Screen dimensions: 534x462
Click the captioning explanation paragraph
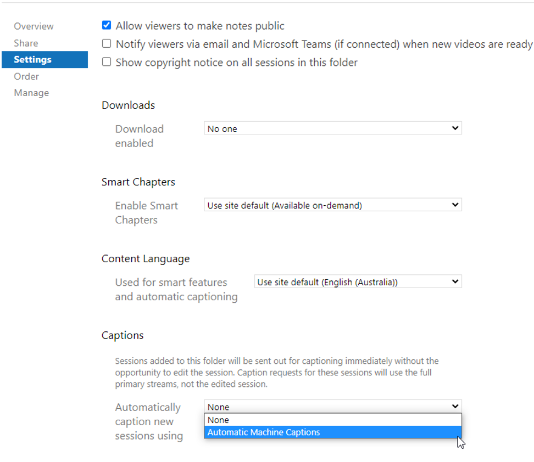pos(277,373)
